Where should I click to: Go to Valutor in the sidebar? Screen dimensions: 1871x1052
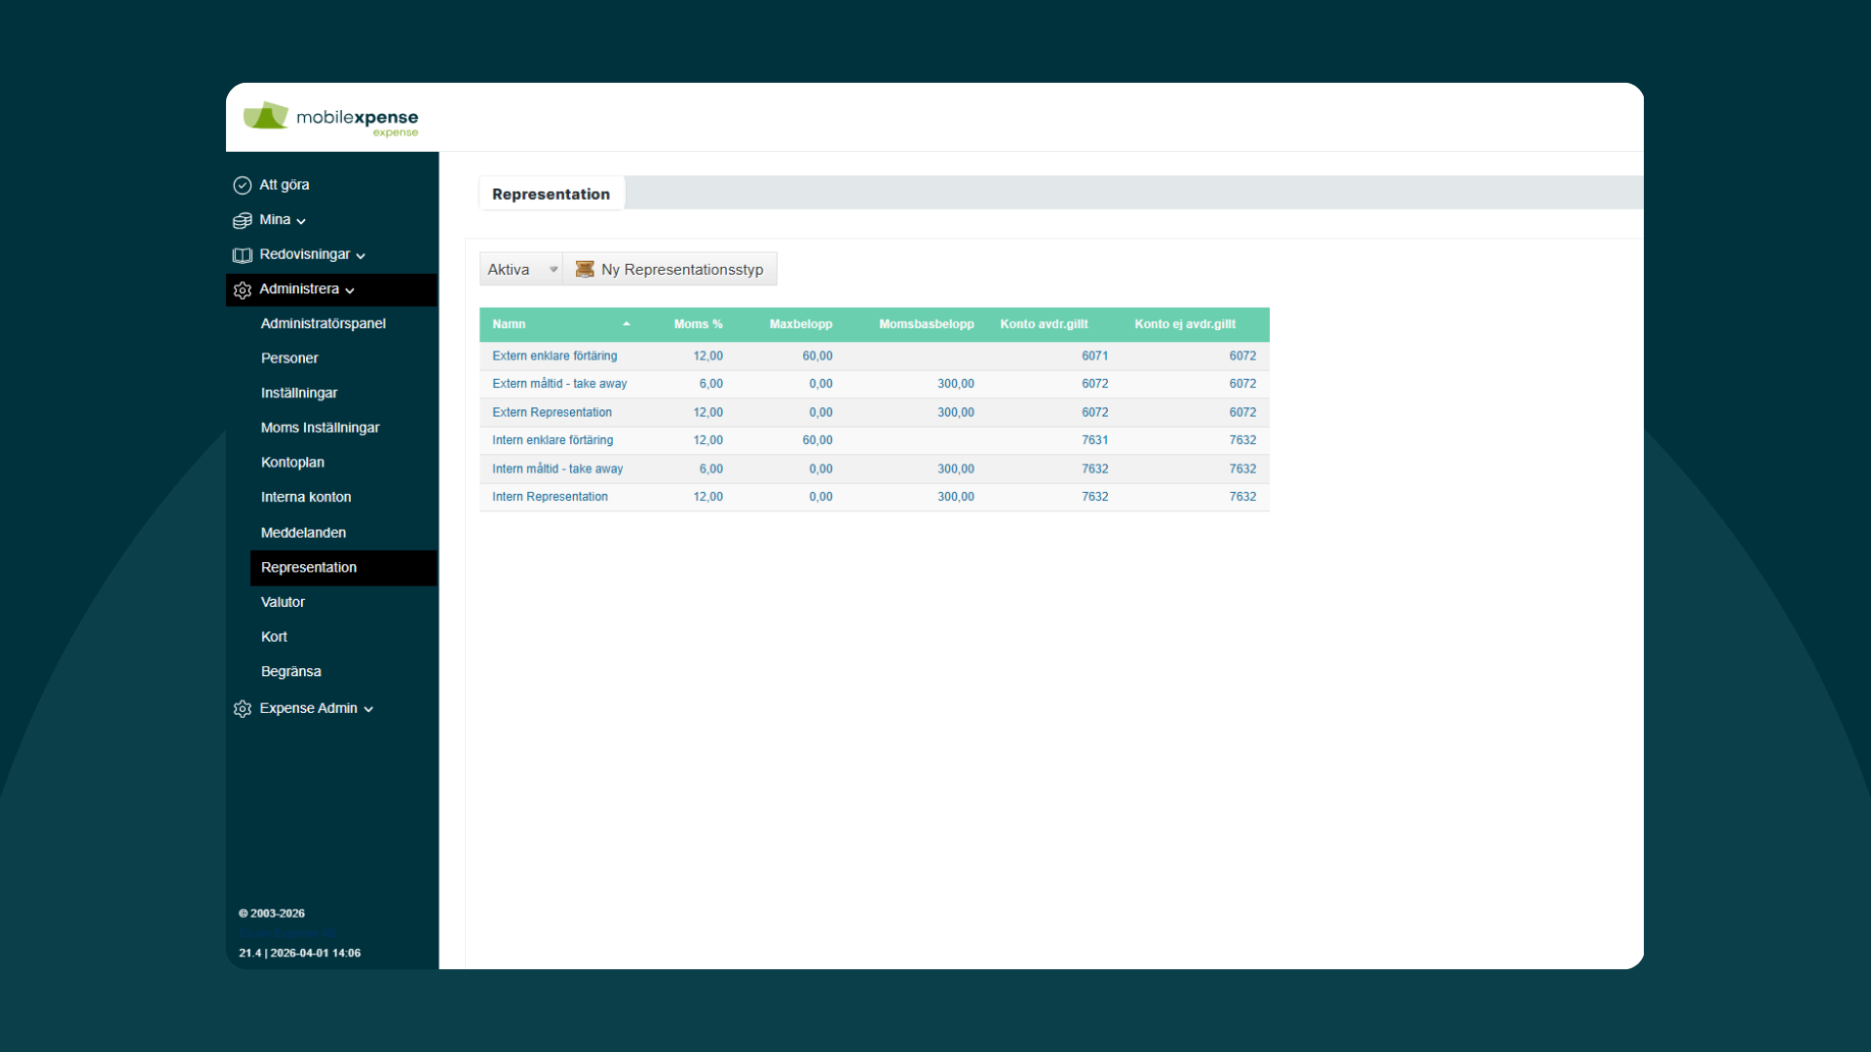tap(283, 602)
